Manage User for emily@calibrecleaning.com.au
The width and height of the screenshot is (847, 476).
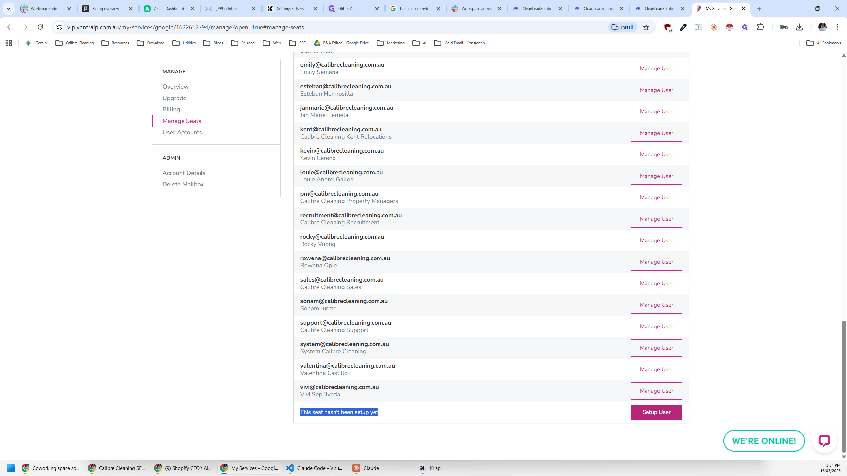(656, 69)
